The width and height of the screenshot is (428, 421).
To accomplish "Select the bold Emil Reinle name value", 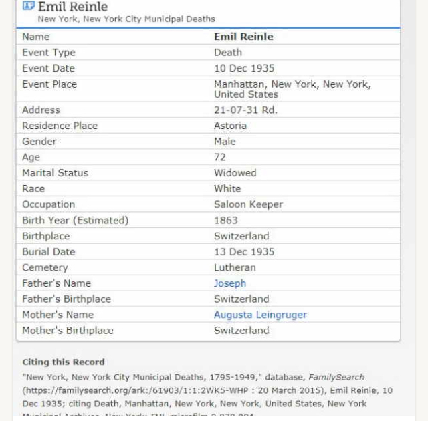I will point(243,37).
